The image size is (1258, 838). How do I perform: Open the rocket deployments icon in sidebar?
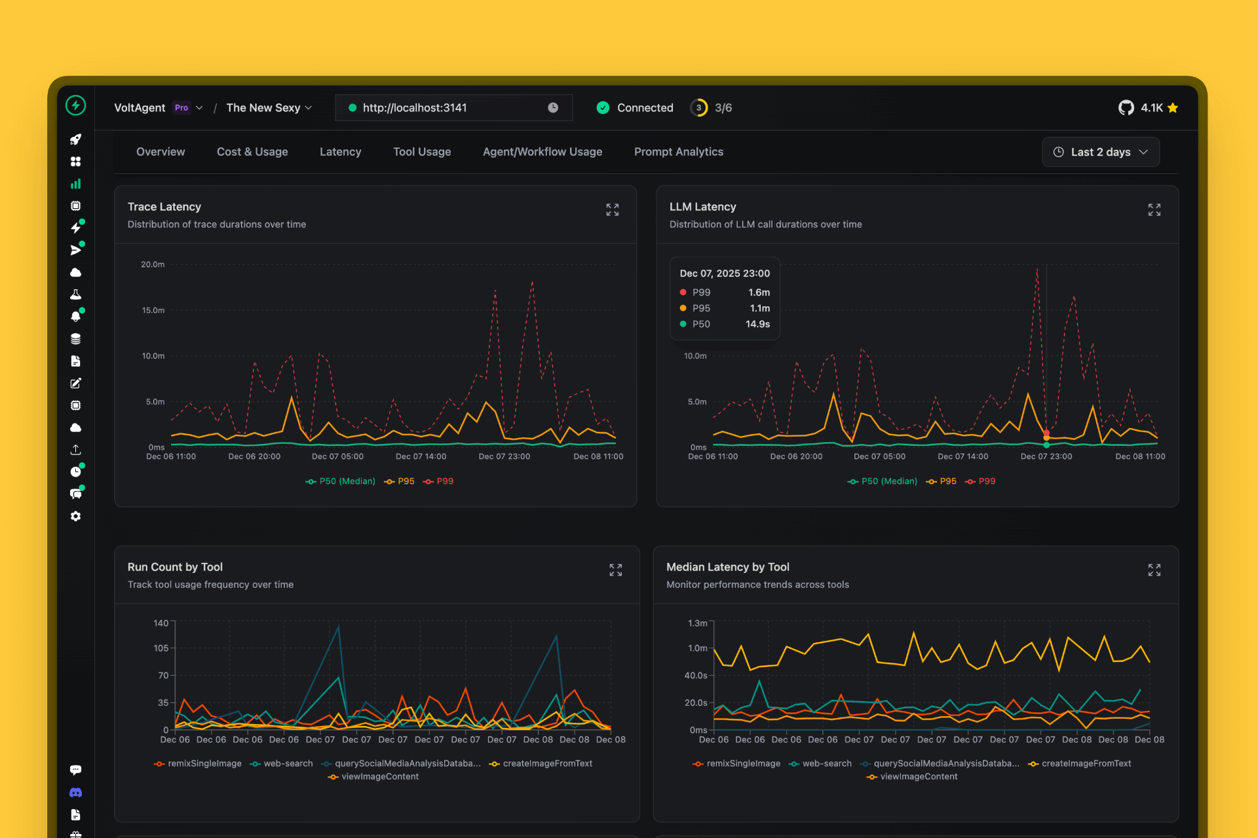pos(76,139)
